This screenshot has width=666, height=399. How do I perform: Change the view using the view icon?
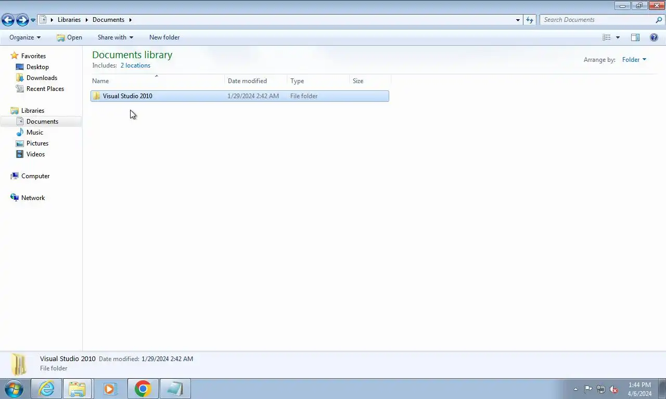607,37
